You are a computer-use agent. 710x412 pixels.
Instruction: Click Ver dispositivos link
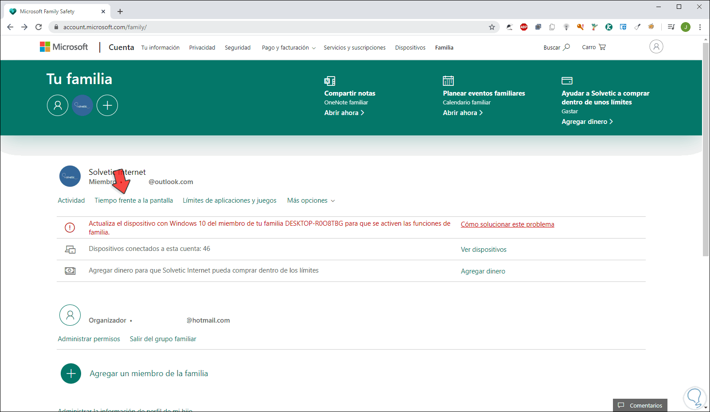pyautogui.click(x=484, y=250)
